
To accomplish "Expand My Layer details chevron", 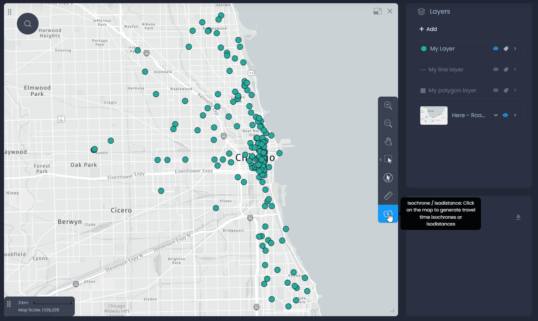I will click(x=515, y=49).
